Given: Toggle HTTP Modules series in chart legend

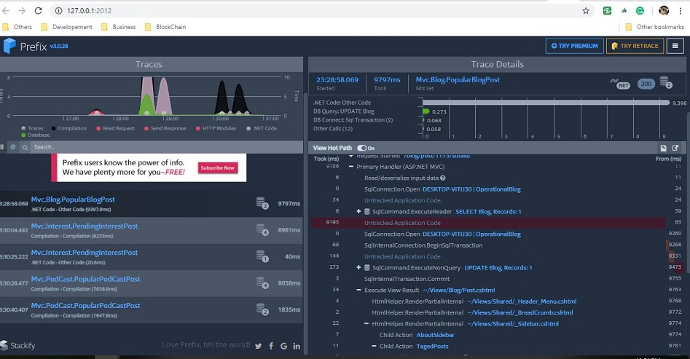Looking at the screenshot, I should (x=216, y=128).
